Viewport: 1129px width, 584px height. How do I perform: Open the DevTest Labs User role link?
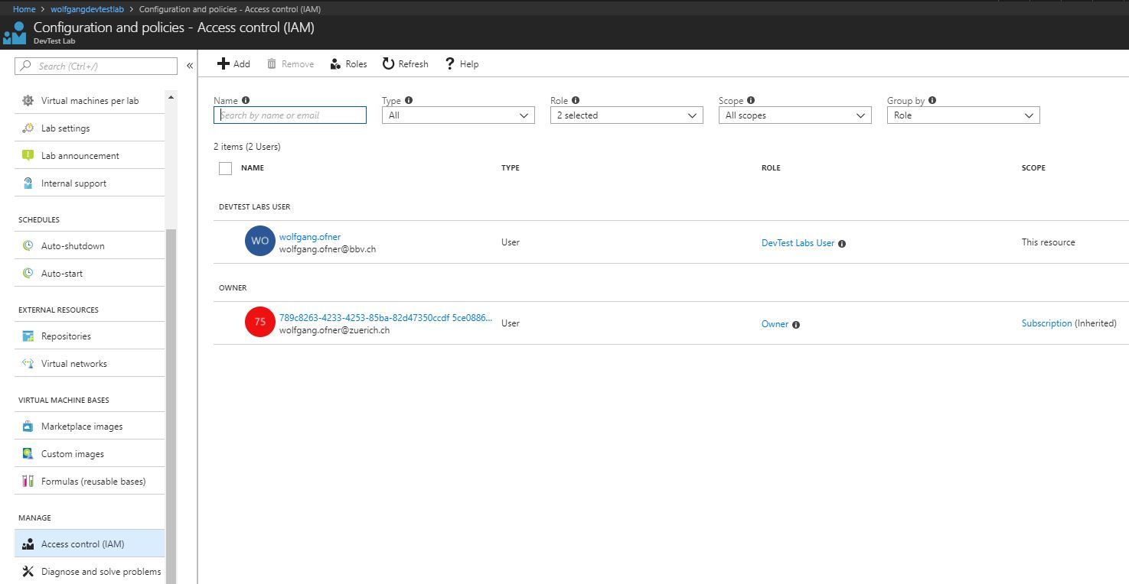[798, 243]
